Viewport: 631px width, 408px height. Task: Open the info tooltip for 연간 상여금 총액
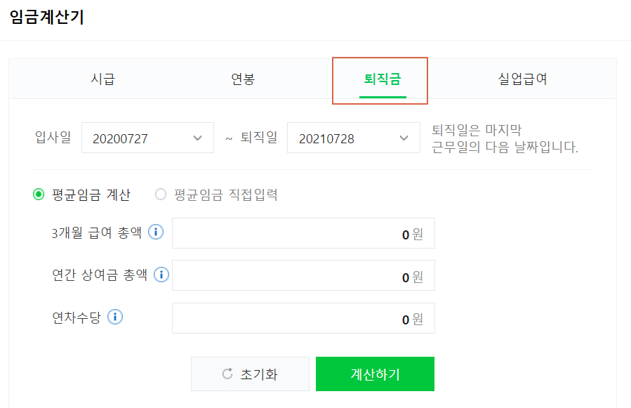pos(161,275)
